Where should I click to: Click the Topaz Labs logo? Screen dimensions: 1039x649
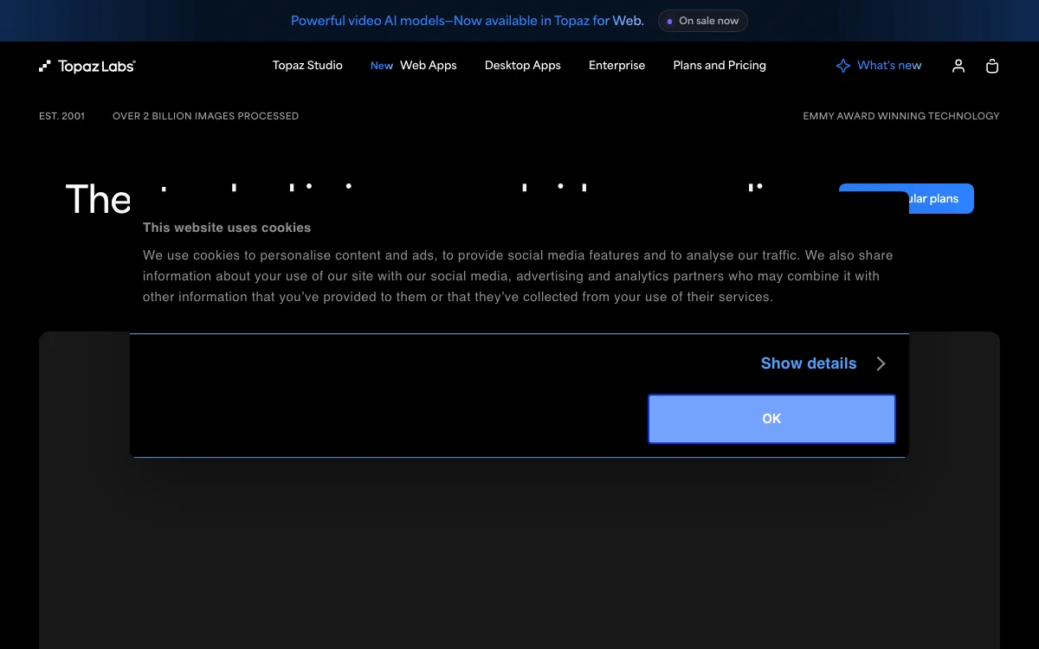87,66
